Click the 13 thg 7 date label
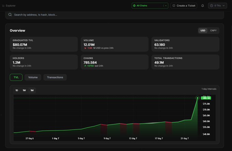The image size is (232, 151). [133, 138]
